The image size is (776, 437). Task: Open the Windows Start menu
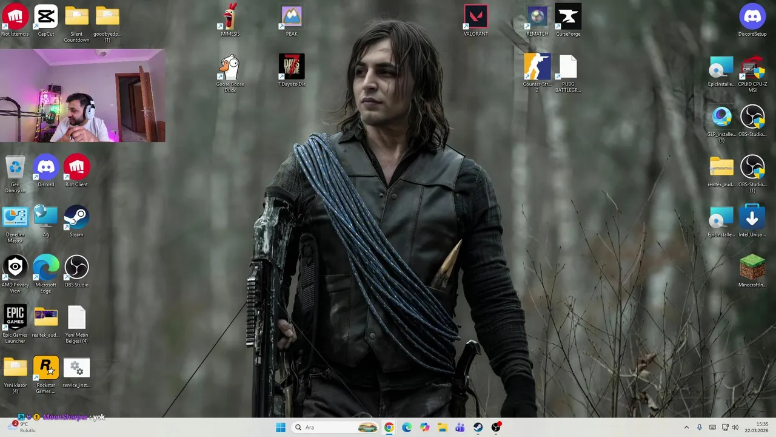tap(280, 427)
